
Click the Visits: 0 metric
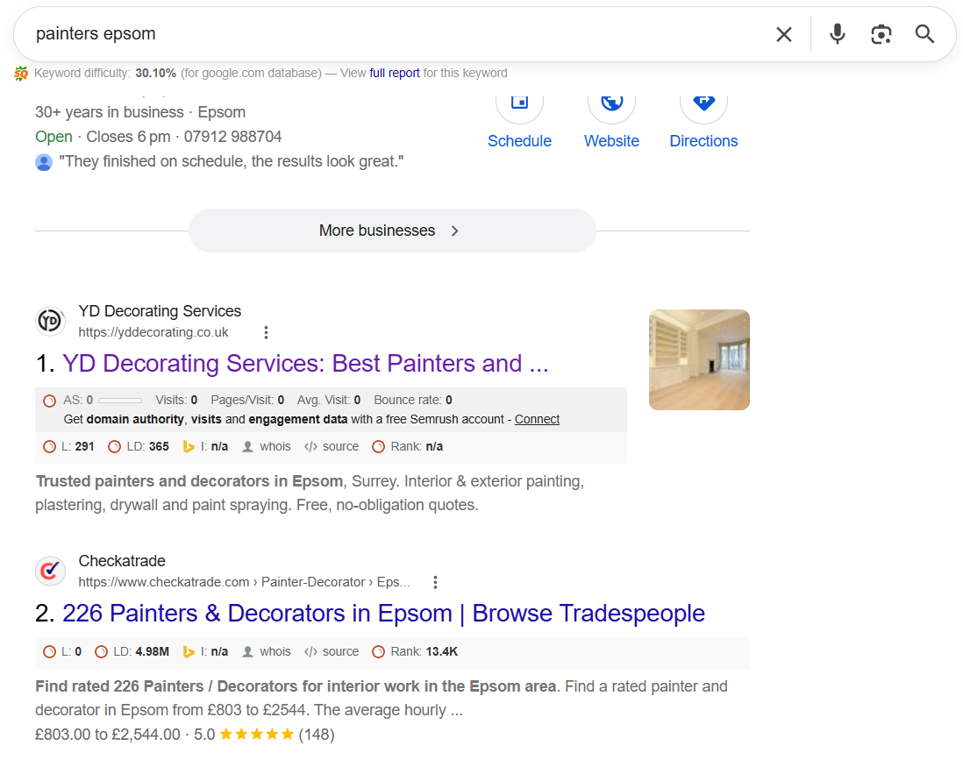(176, 401)
